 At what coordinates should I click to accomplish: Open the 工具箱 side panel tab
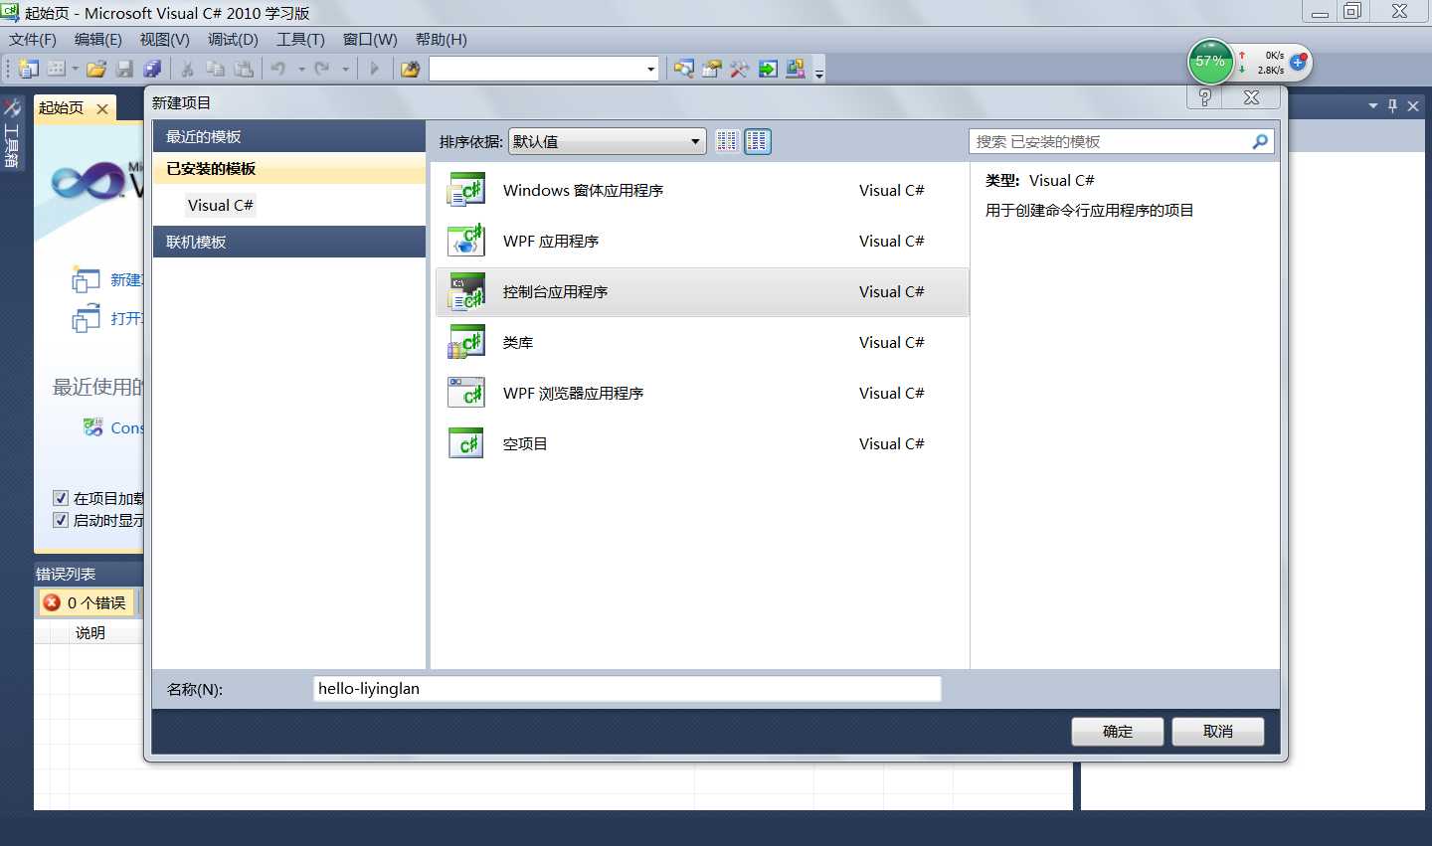pos(12,132)
